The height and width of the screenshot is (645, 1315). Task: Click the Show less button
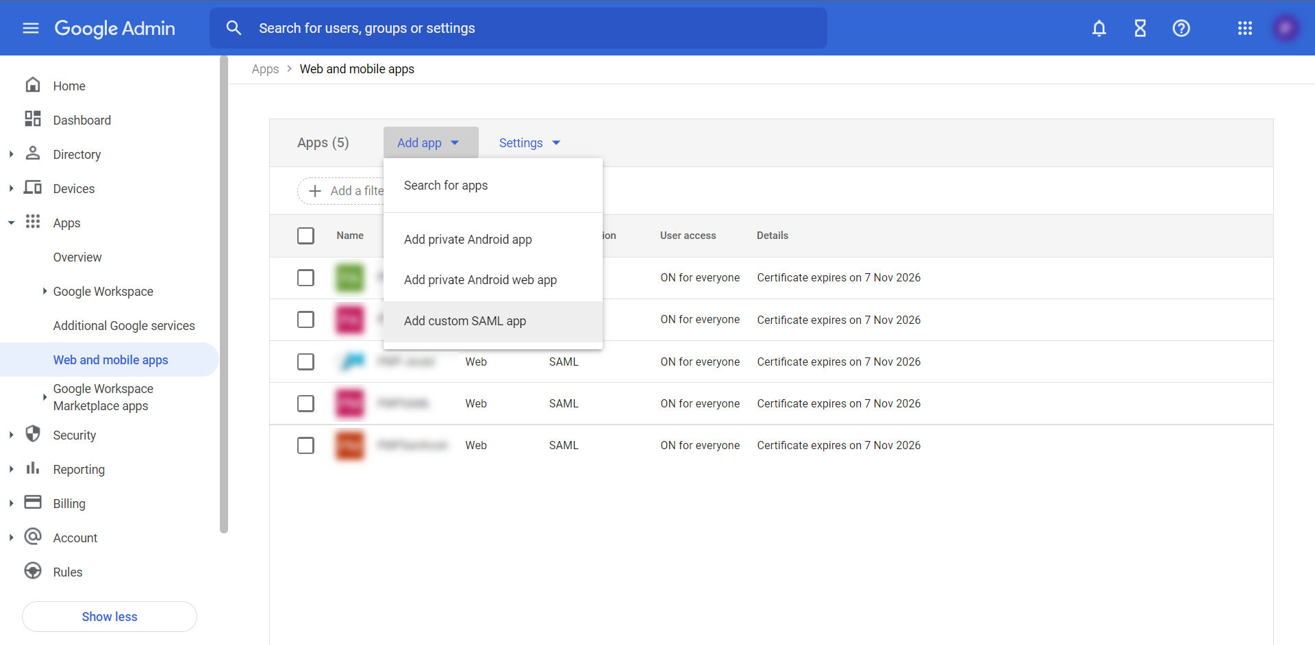coord(109,616)
